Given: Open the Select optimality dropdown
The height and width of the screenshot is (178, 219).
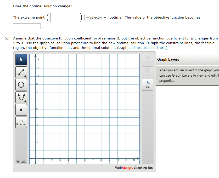Looking at the screenshot, I should pos(96,17).
